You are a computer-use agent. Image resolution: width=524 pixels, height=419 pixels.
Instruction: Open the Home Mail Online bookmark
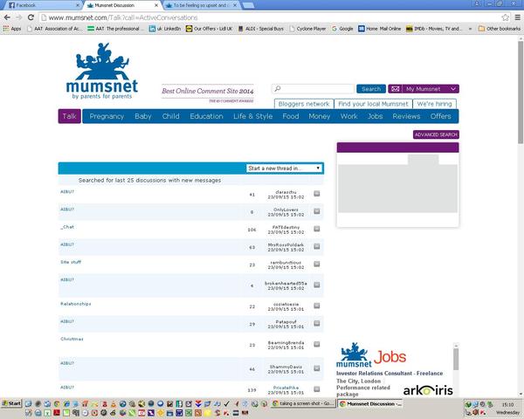380,29
